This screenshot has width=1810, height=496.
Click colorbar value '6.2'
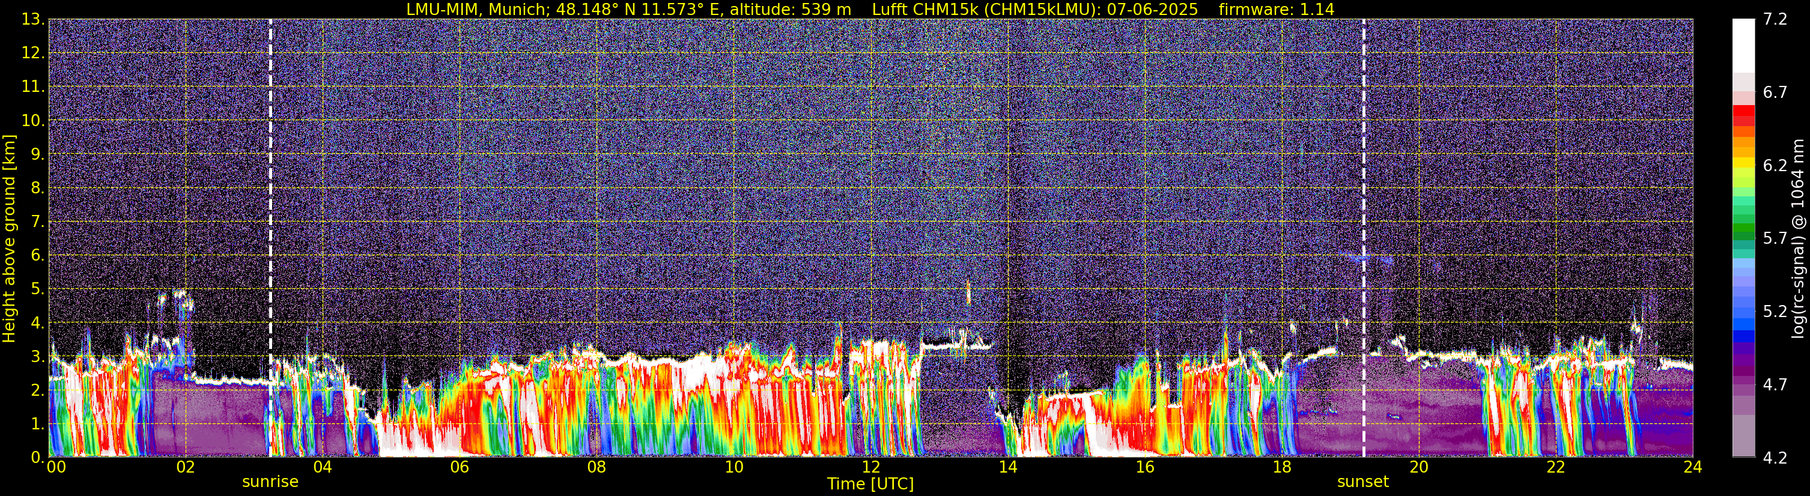point(1775,165)
